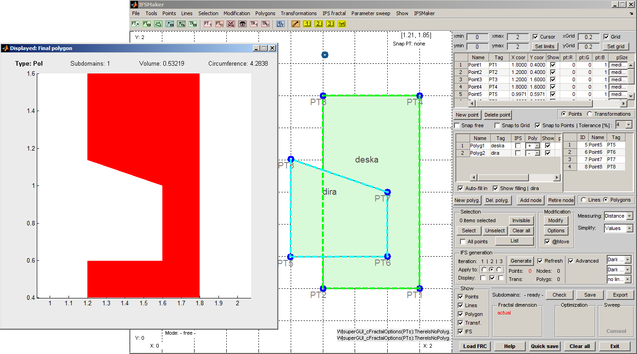The height and width of the screenshot is (354, 637).
Task: Open the IFS fractal menu
Action: click(x=334, y=13)
